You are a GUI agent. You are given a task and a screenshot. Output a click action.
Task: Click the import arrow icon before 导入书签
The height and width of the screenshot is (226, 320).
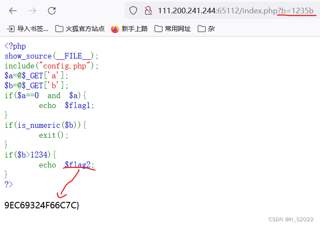[11, 29]
